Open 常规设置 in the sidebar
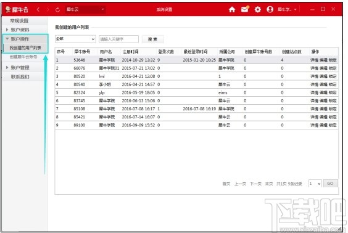 [19, 21]
